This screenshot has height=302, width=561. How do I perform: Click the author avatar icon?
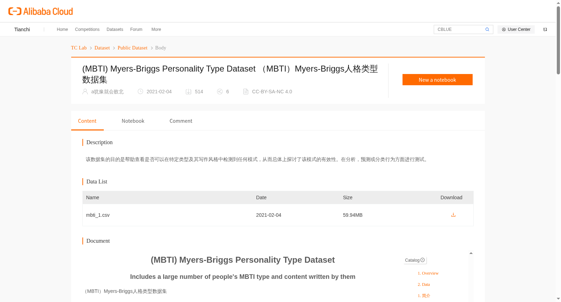(85, 92)
